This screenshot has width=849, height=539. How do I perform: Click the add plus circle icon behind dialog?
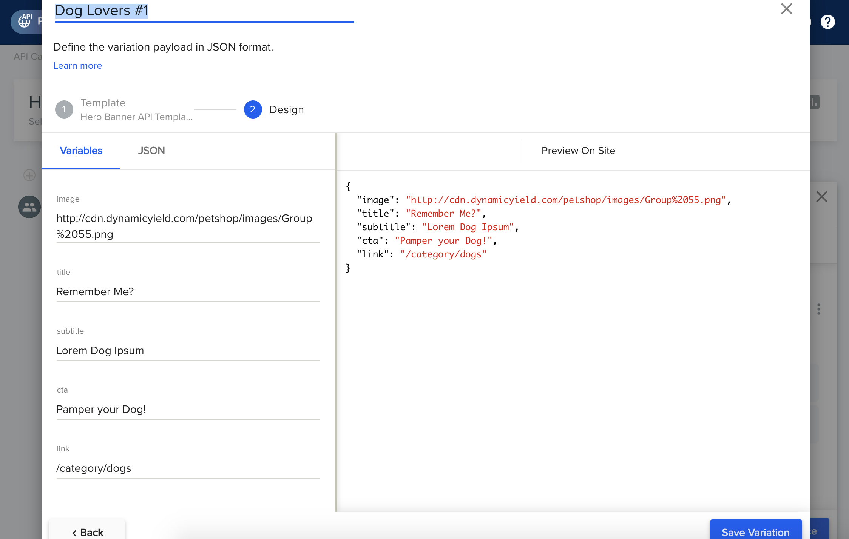(29, 175)
